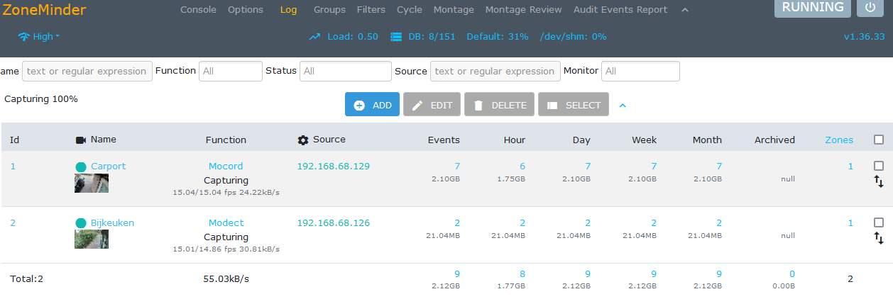Click the /dev/shm: 0% indicator
The image size is (893, 299).
tap(574, 36)
